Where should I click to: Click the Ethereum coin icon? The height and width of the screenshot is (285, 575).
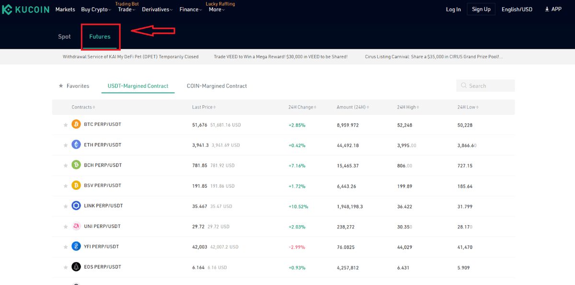[76, 145]
